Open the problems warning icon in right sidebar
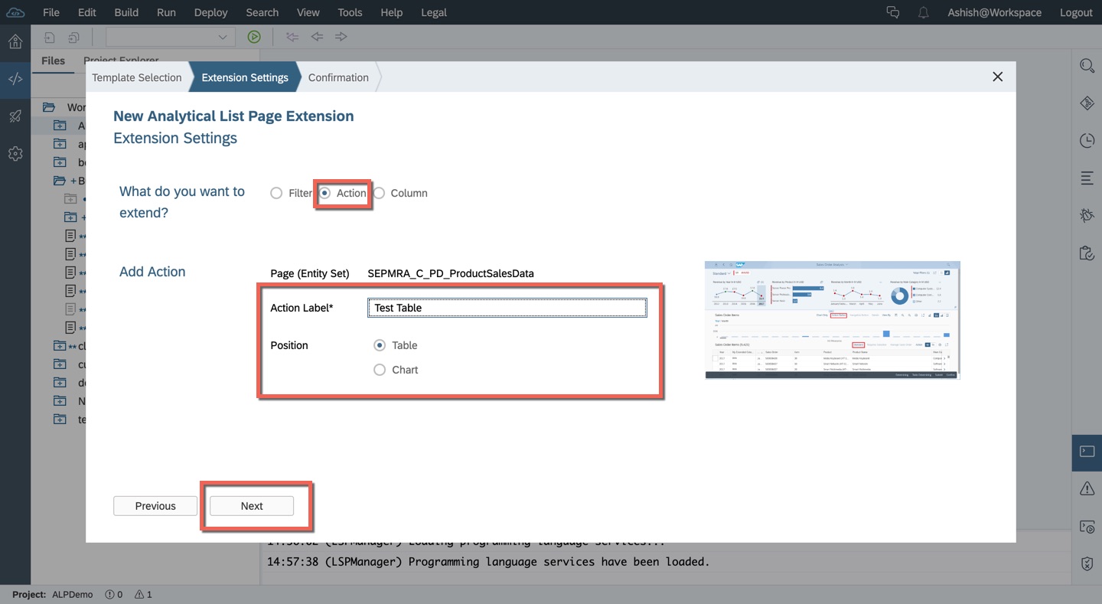 (1087, 488)
